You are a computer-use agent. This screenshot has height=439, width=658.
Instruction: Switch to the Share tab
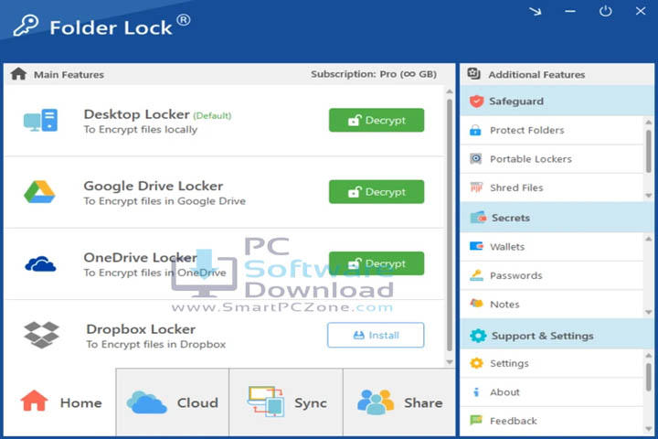pos(399,402)
